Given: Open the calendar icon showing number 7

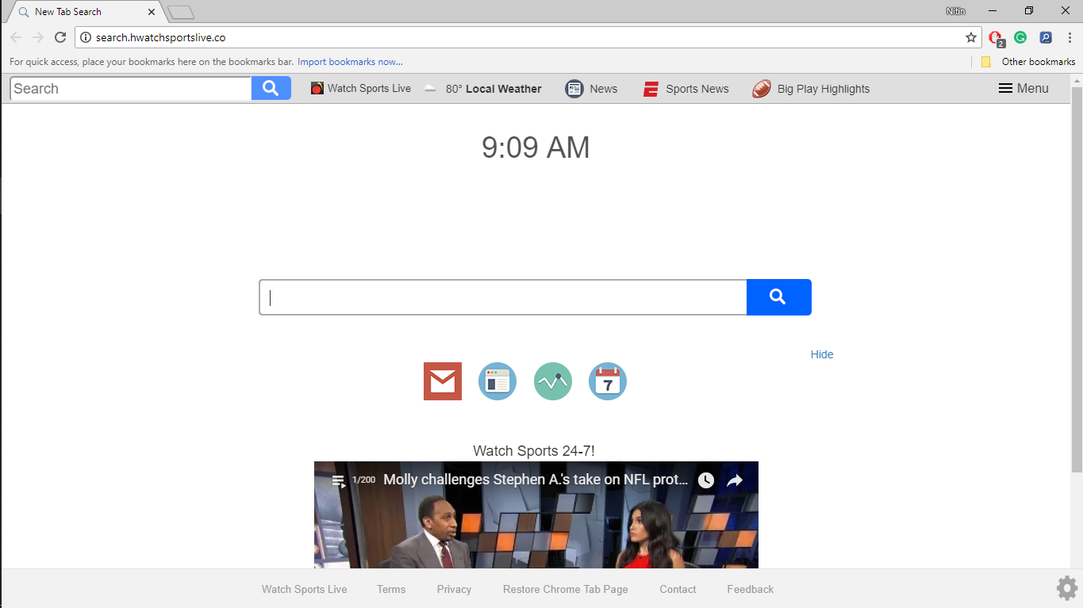Looking at the screenshot, I should click(x=607, y=381).
